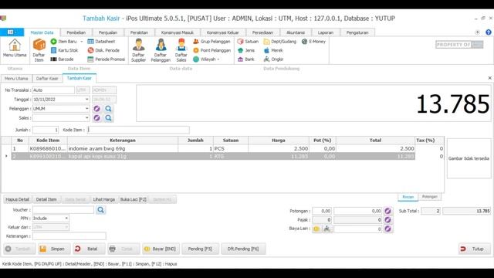The height and width of the screenshot is (278, 494).
Task: Click Kode Item input field
Action: point(138,130)
